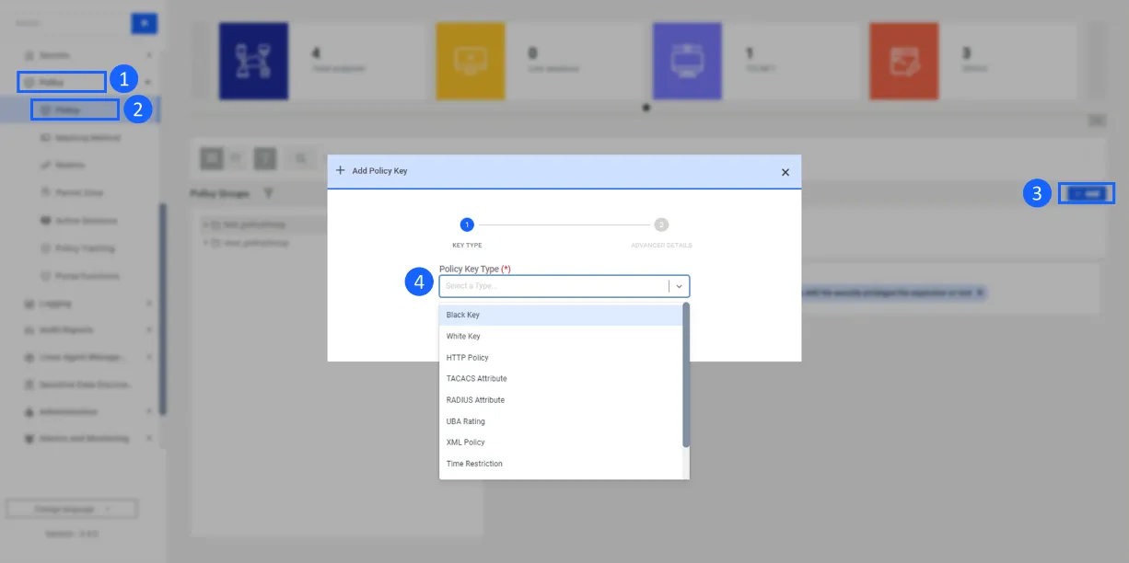Click the blue Add button on right
This screenshot has height=563, width=1129.
click(x=1087, y=193)
